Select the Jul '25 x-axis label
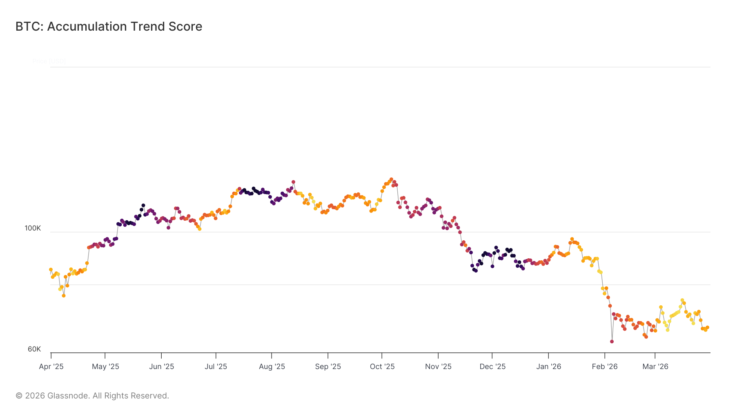The image size is (735, 414). (216, 367)
